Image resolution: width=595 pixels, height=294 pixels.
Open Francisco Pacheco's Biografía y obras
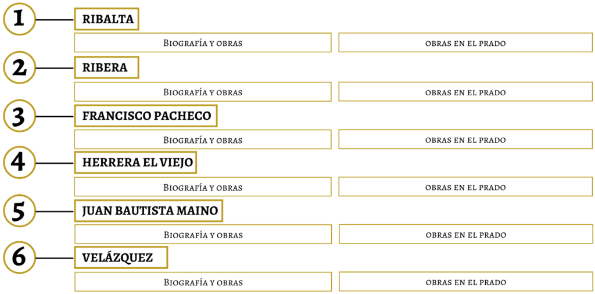point(203,139)
